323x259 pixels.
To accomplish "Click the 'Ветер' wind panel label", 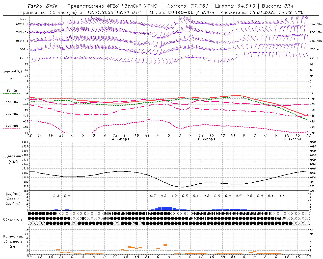I will 23,19.
